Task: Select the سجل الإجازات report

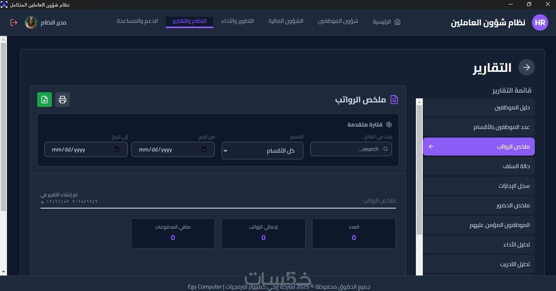Action: click(479, 186)
